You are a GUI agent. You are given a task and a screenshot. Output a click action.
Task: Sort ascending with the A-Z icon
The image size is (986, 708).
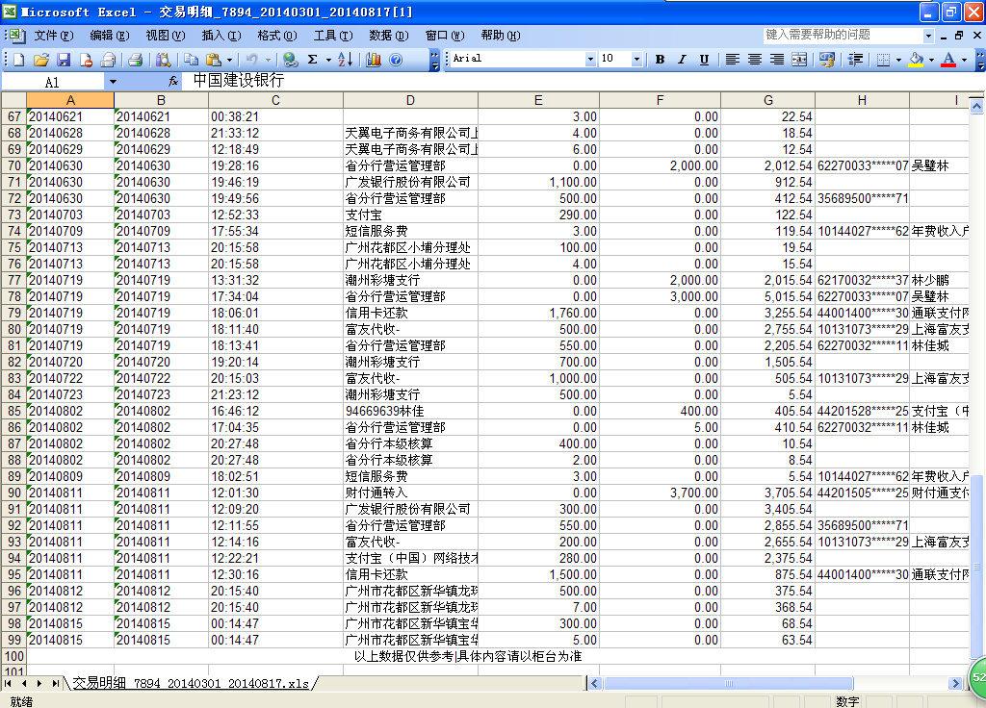[346, 60]
